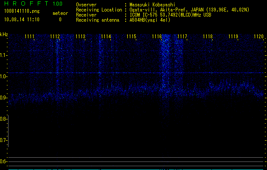The height and width of the screenshot is (170, 267).
Task: Select the 0.6 frequency axis label
Action: 3,161
